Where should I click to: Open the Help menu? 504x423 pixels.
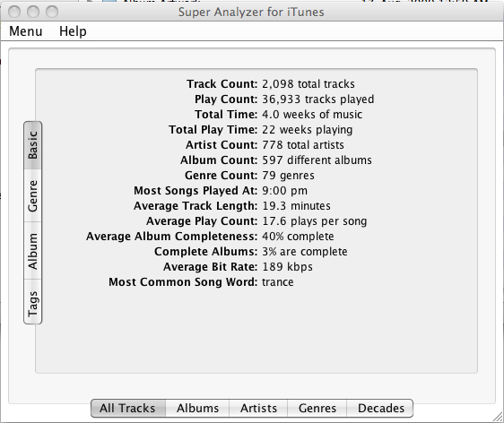73,31
